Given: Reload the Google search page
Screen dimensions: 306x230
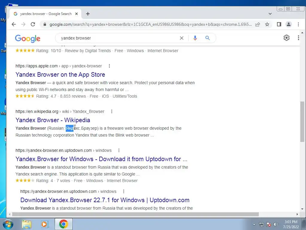Looking at the screenshot, I should (33, 24).
